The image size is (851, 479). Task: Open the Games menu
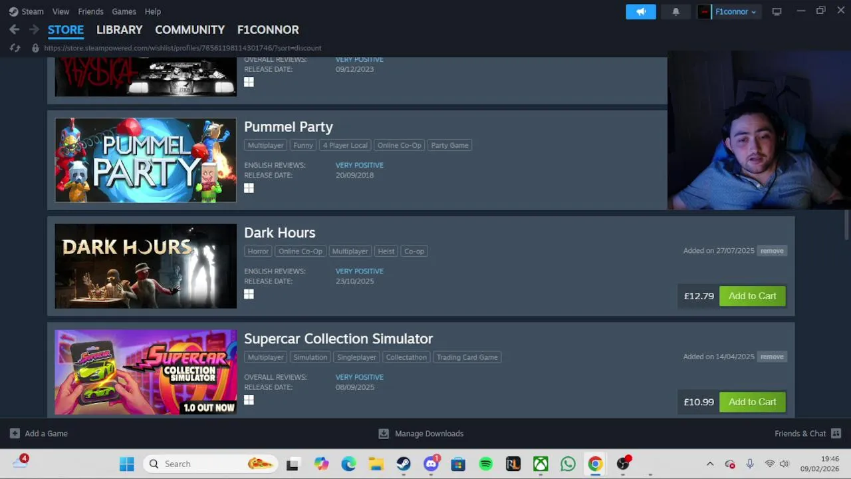pos(124,11)
